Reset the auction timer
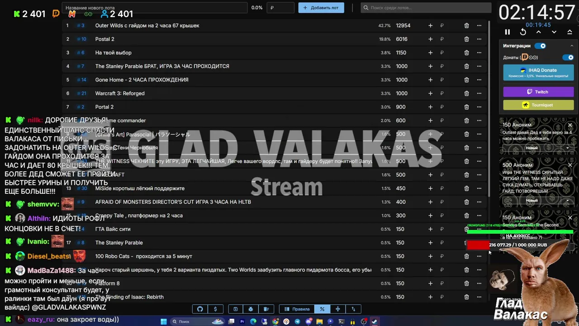The height and width of the screenshot is (326, 579). click(x=523, y=32)
